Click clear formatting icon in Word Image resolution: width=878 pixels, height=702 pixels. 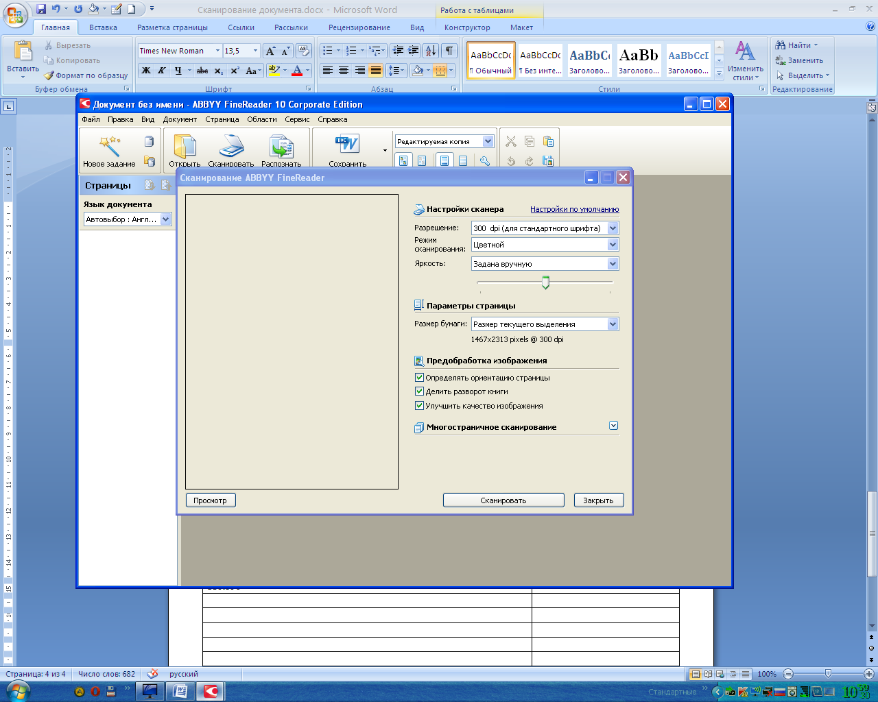304,51
